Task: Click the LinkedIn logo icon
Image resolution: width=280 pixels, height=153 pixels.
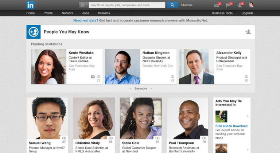Action: point(31,5)
